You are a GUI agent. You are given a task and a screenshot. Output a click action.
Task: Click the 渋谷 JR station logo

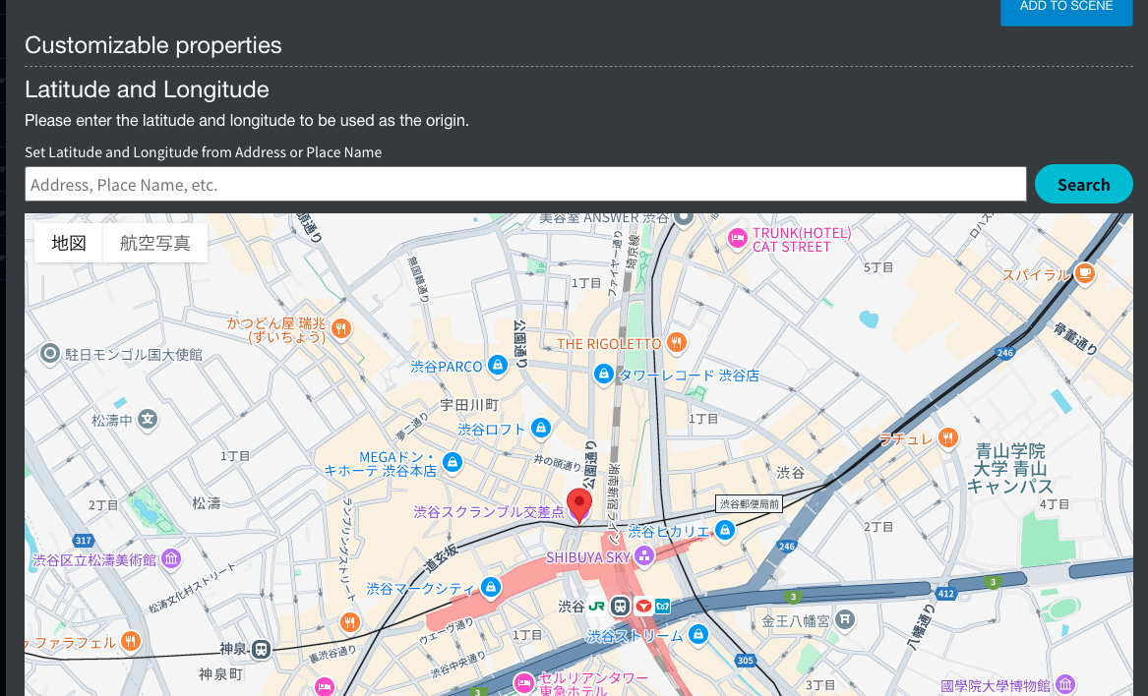point(597,606)
